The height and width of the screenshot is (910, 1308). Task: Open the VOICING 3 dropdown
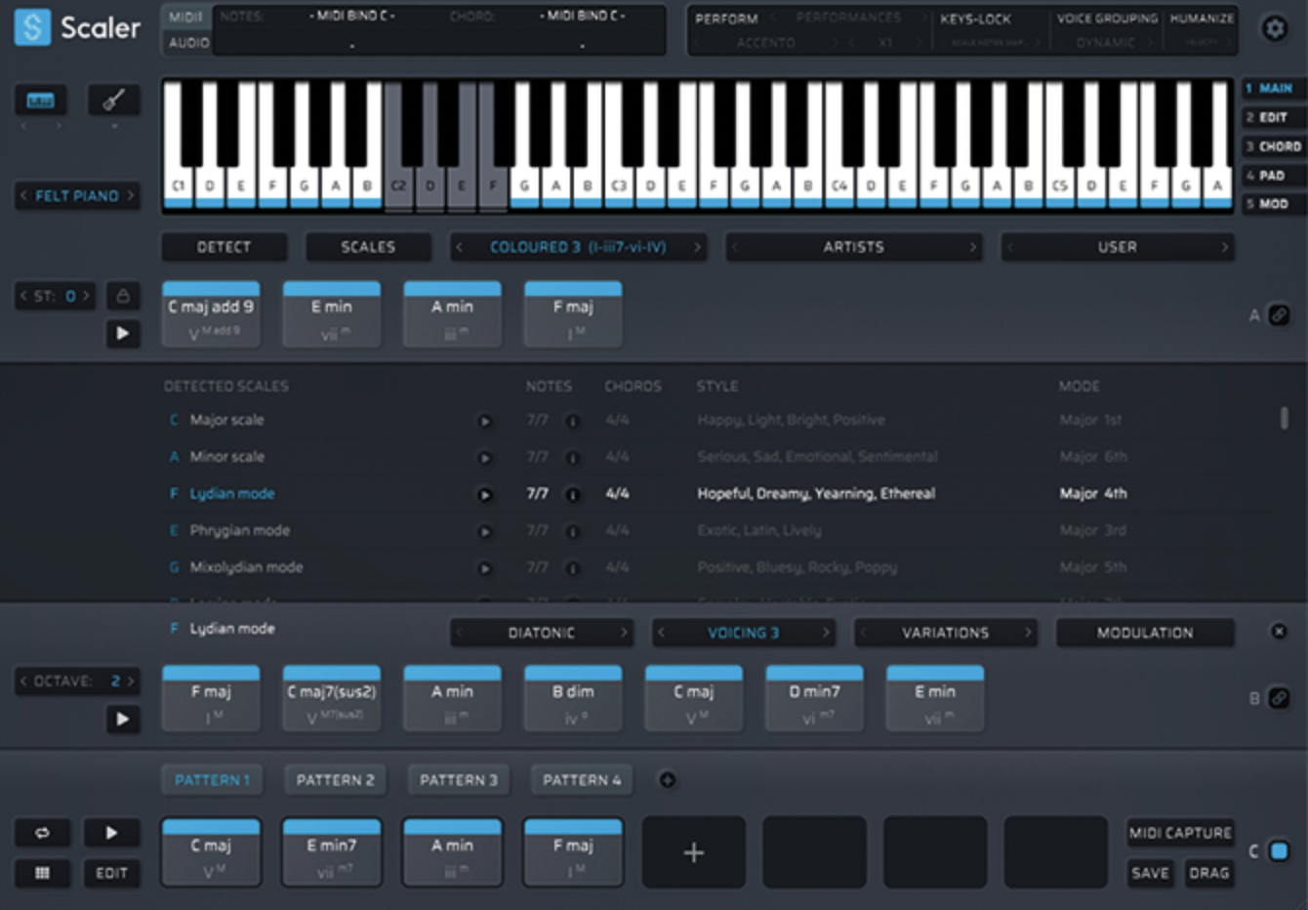[x=743, y=633]
